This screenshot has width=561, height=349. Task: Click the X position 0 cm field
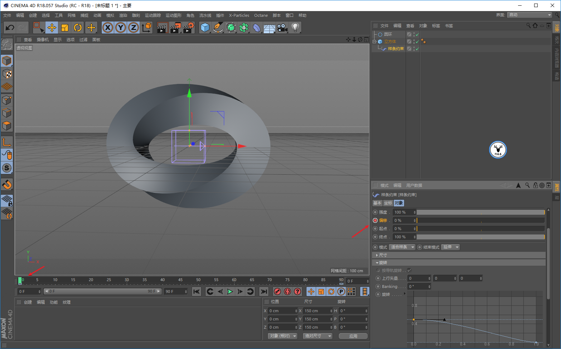point(282,311)
